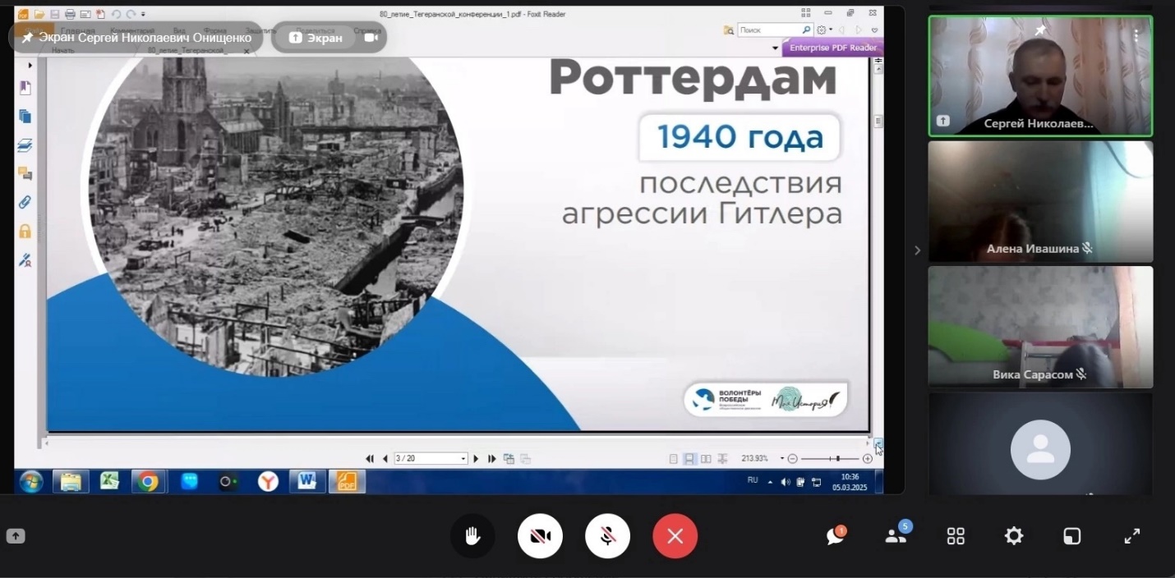
Task: Open Windows Explorer from the taskbar
Action: (71, 481)
